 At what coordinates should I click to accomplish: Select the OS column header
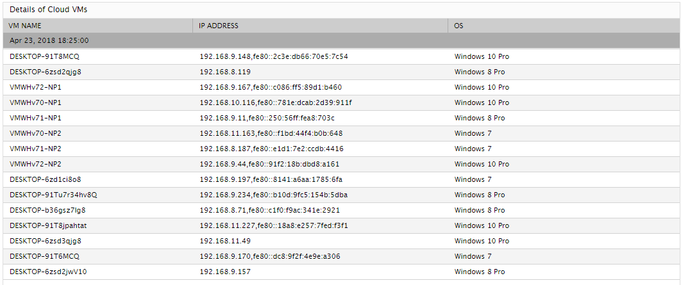click(458, 26)
